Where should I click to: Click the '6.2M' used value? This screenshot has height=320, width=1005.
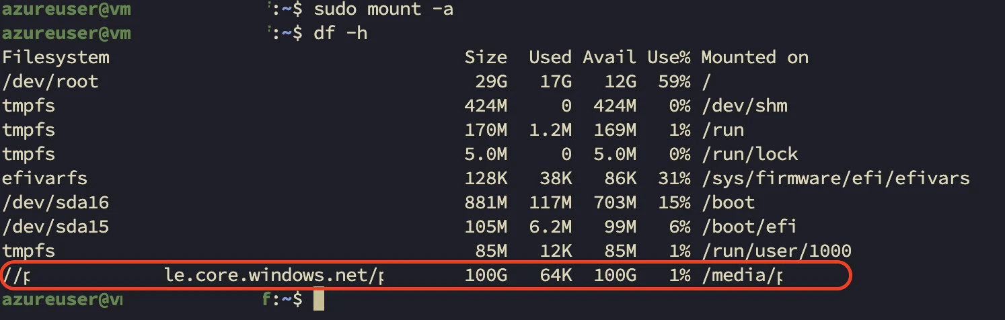[550, 227]
